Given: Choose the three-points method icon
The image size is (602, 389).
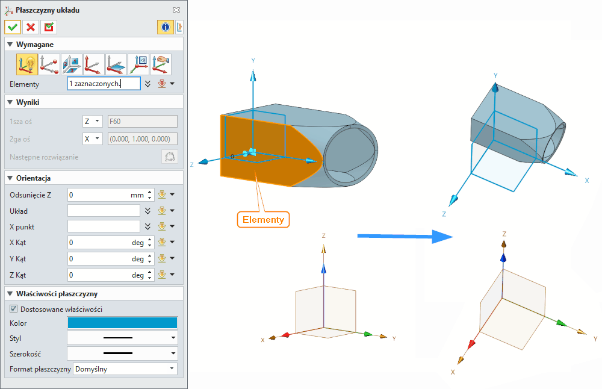Looking at the screenshot, I should point(49,64).
